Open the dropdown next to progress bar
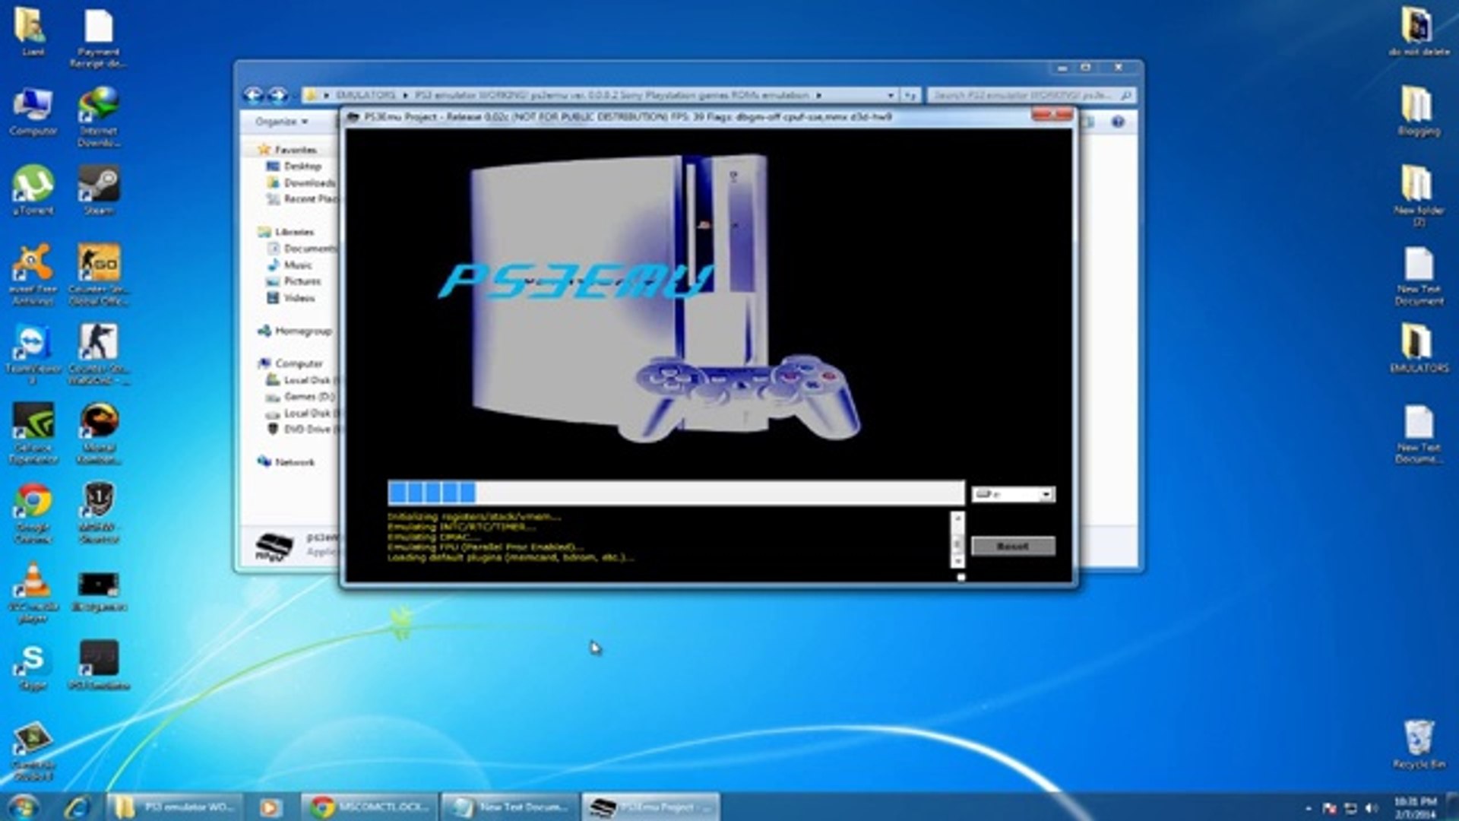Viewport: 1459px width, 821px height. pyautogui.click(x=1046, y=495)
